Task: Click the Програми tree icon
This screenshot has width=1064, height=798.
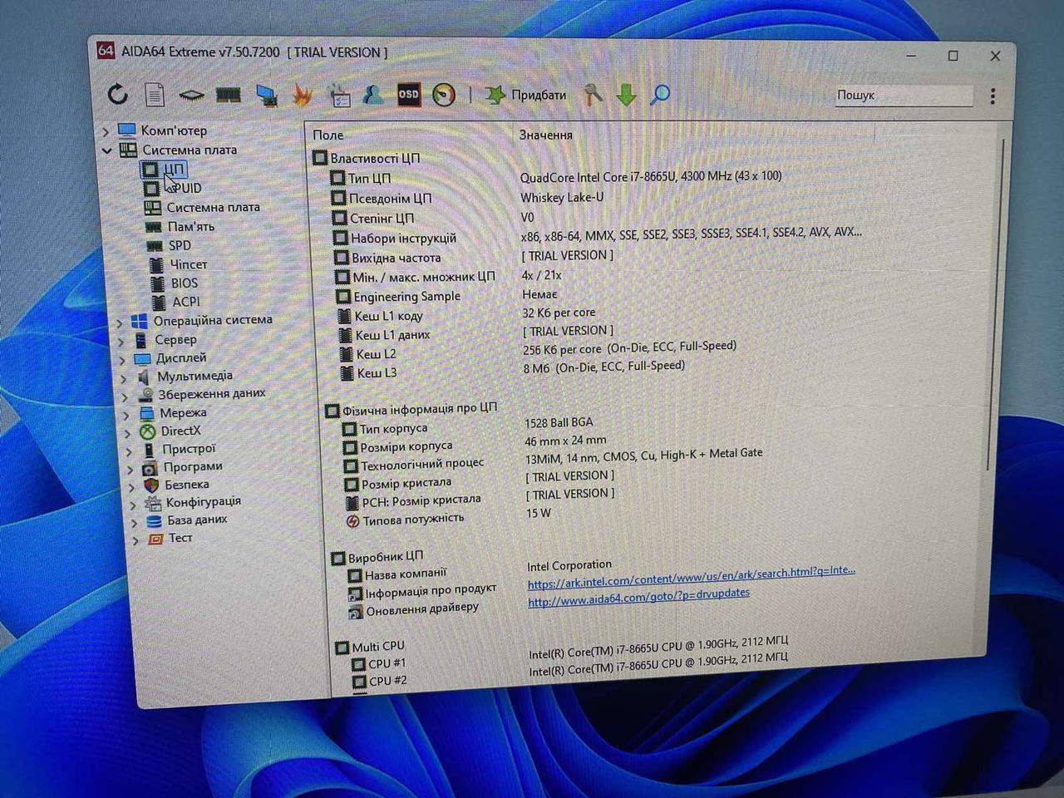Action: [150, 468]
